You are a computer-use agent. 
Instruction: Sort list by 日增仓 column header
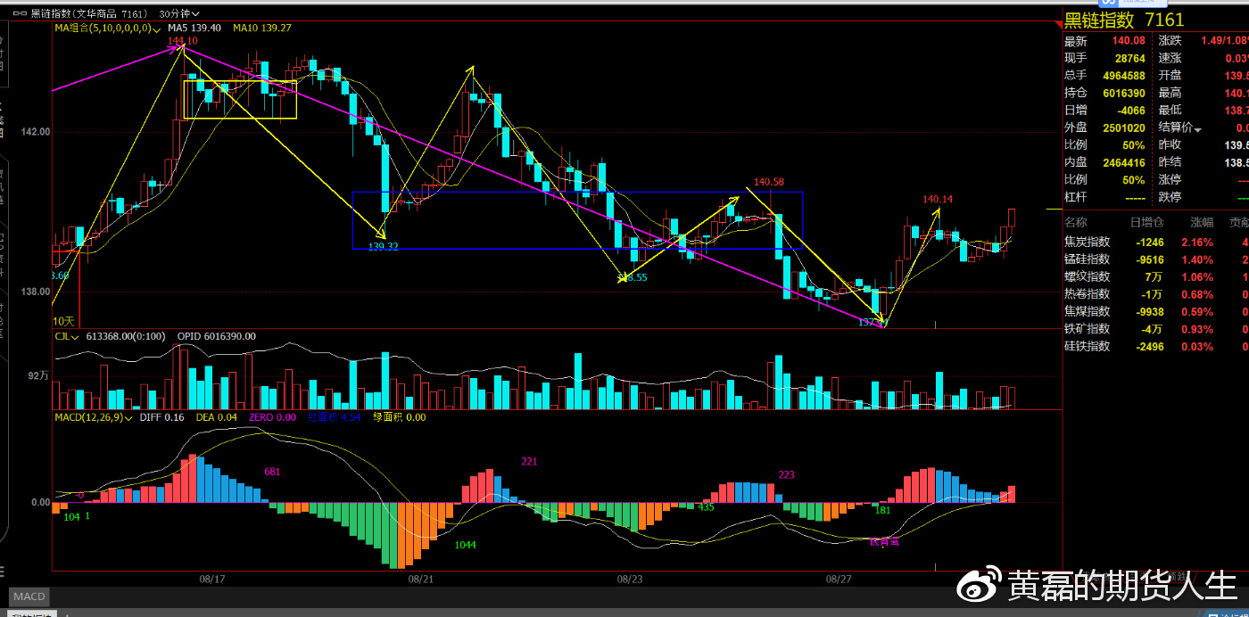click(x=1147, y=223)
